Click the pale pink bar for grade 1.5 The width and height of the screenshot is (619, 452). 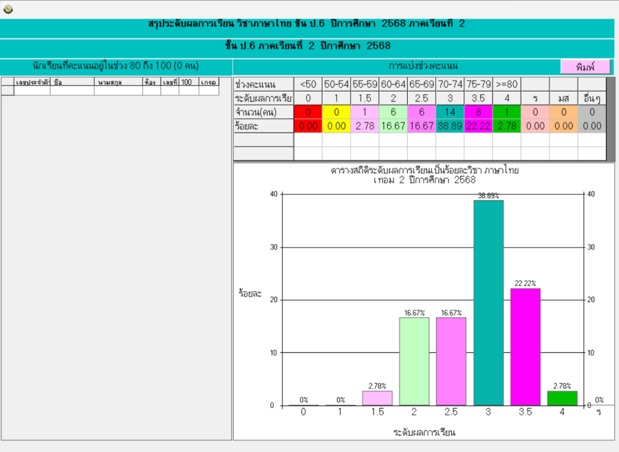coord(377,398)
